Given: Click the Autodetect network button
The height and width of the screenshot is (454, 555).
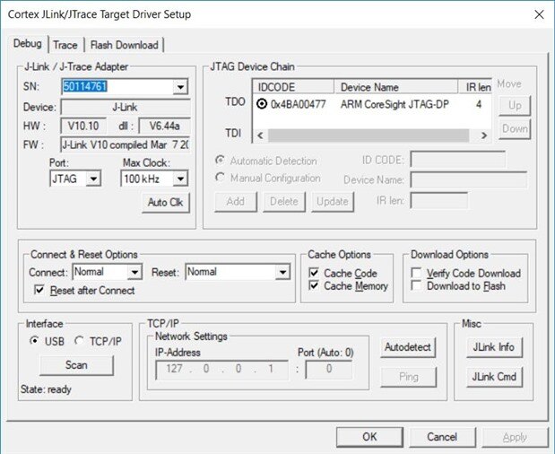Looking at the screenshot, I should pos(407,346).
